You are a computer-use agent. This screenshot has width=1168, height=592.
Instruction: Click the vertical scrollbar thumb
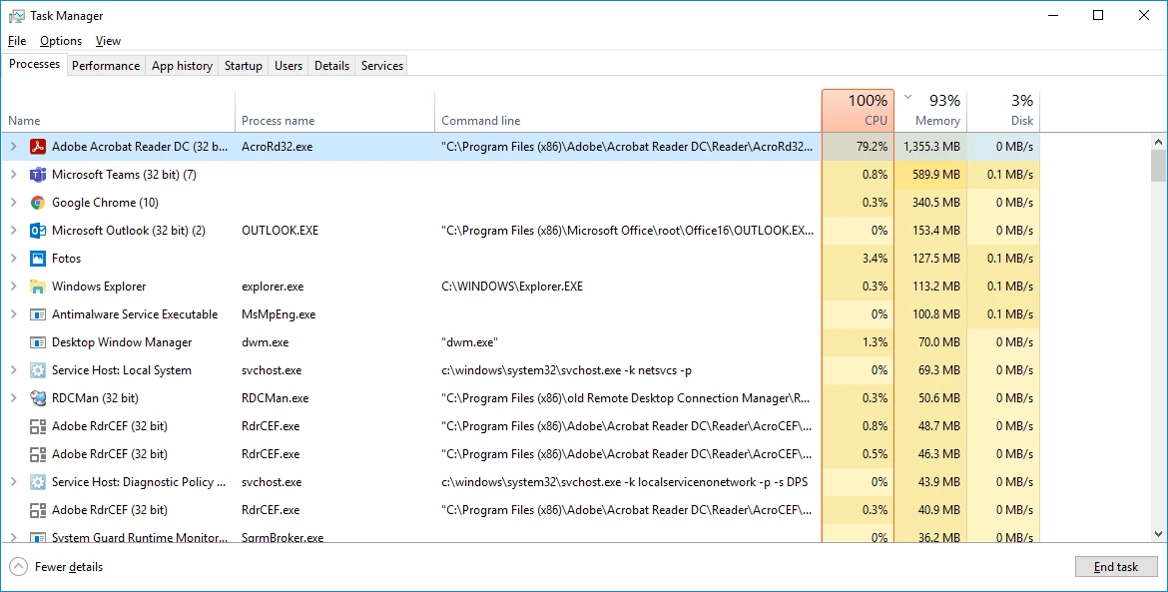[x=1158, y=166]
